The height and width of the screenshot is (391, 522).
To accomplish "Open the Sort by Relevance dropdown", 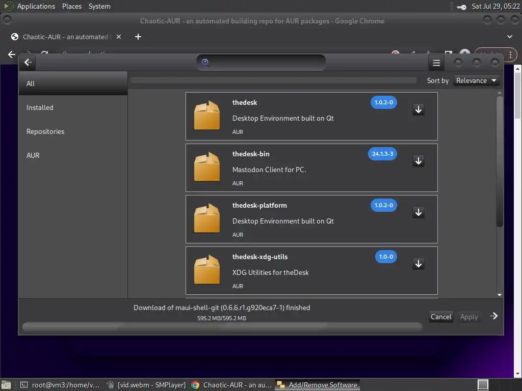I will coord(477,80).
